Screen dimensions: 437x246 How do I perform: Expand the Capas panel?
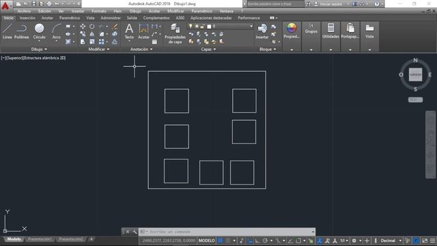tap(208, 49)
